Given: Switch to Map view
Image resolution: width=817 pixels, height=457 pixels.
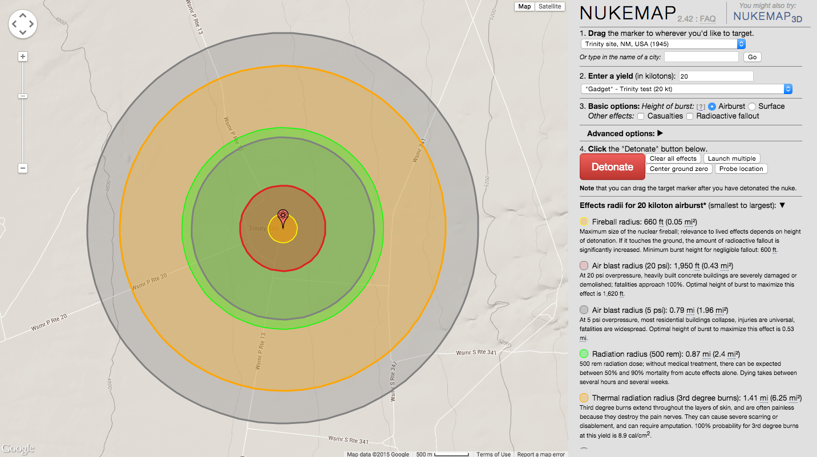Looking at the screenshot, I should [x=524, y=6].
